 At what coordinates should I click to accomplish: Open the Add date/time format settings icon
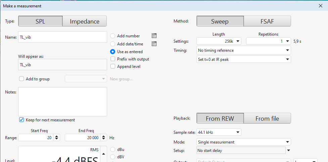click(154, 44)
